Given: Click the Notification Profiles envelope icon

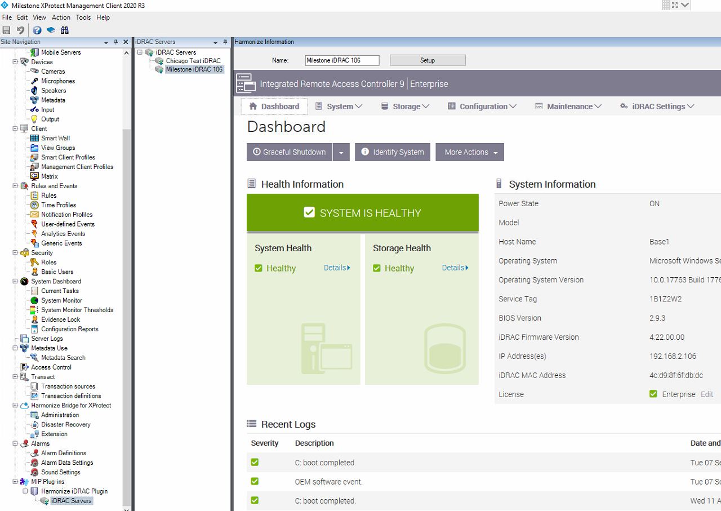Looking at the screenshot, I should point(35,215).
